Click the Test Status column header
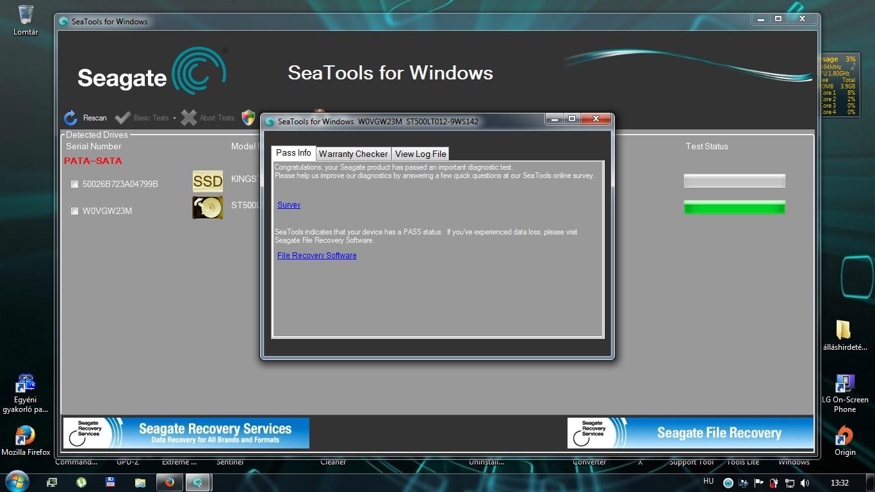The width and height of the screenshot is (875, 492). coord(707,146)
